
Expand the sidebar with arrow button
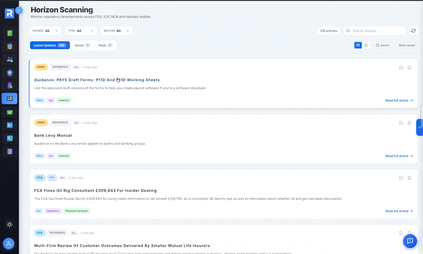pyautogui.click(x=19, y=10)
